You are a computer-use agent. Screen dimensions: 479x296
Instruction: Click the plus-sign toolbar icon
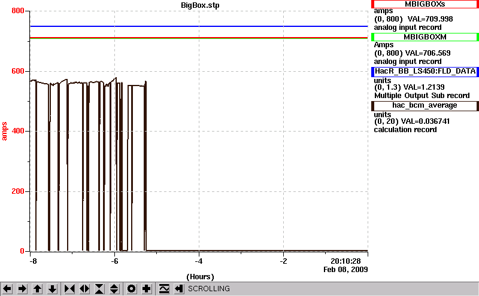pyautogui.click(x=147, y=289)
